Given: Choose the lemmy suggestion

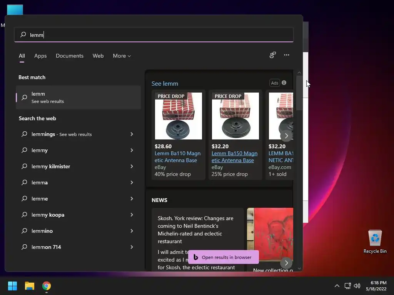Looking at the screenshot, I should [x=73, y=150].
